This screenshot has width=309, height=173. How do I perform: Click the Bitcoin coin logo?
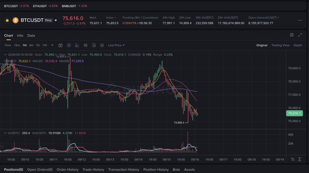click(15, 20)
